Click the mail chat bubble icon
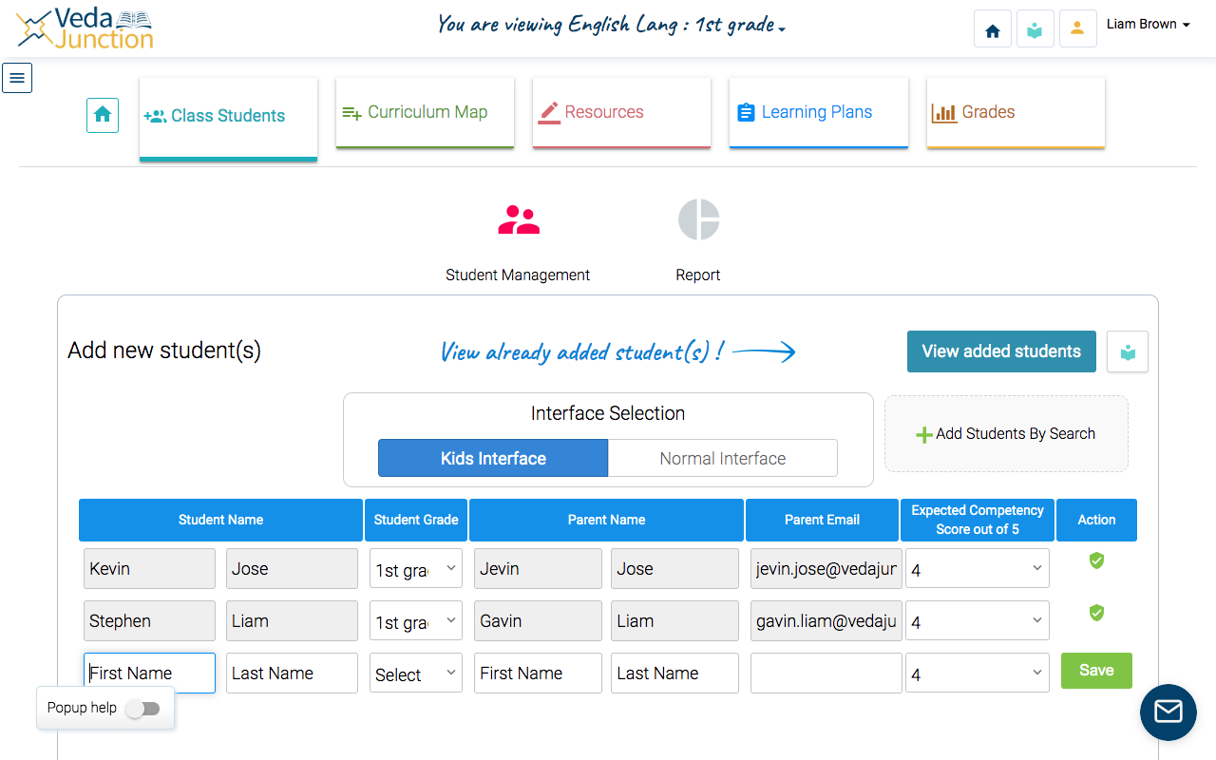The image size is (1216, 760). [x=1168, y=712]
